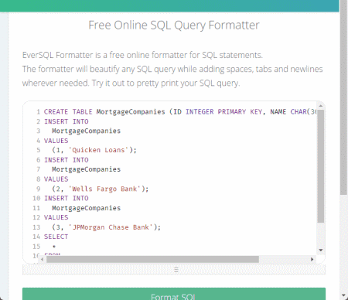Click MortgageCompanies on line 7
The width and height of the screenshot is (348, 300).
86,169
